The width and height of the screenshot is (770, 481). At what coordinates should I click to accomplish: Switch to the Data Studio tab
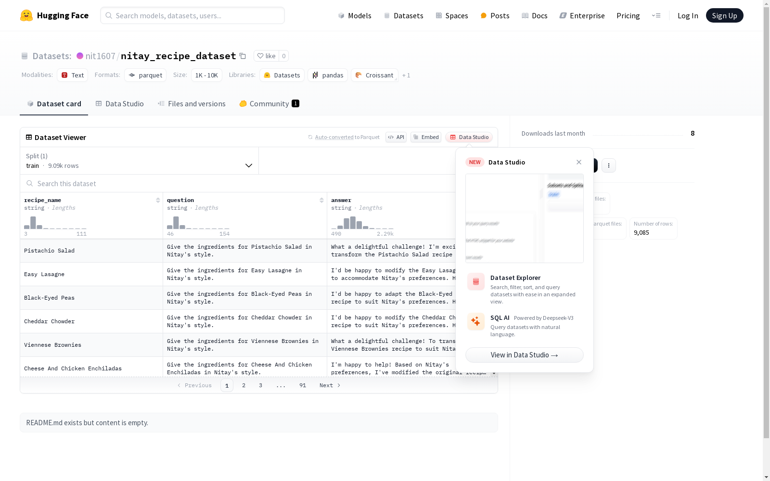[x=119, y=104]
